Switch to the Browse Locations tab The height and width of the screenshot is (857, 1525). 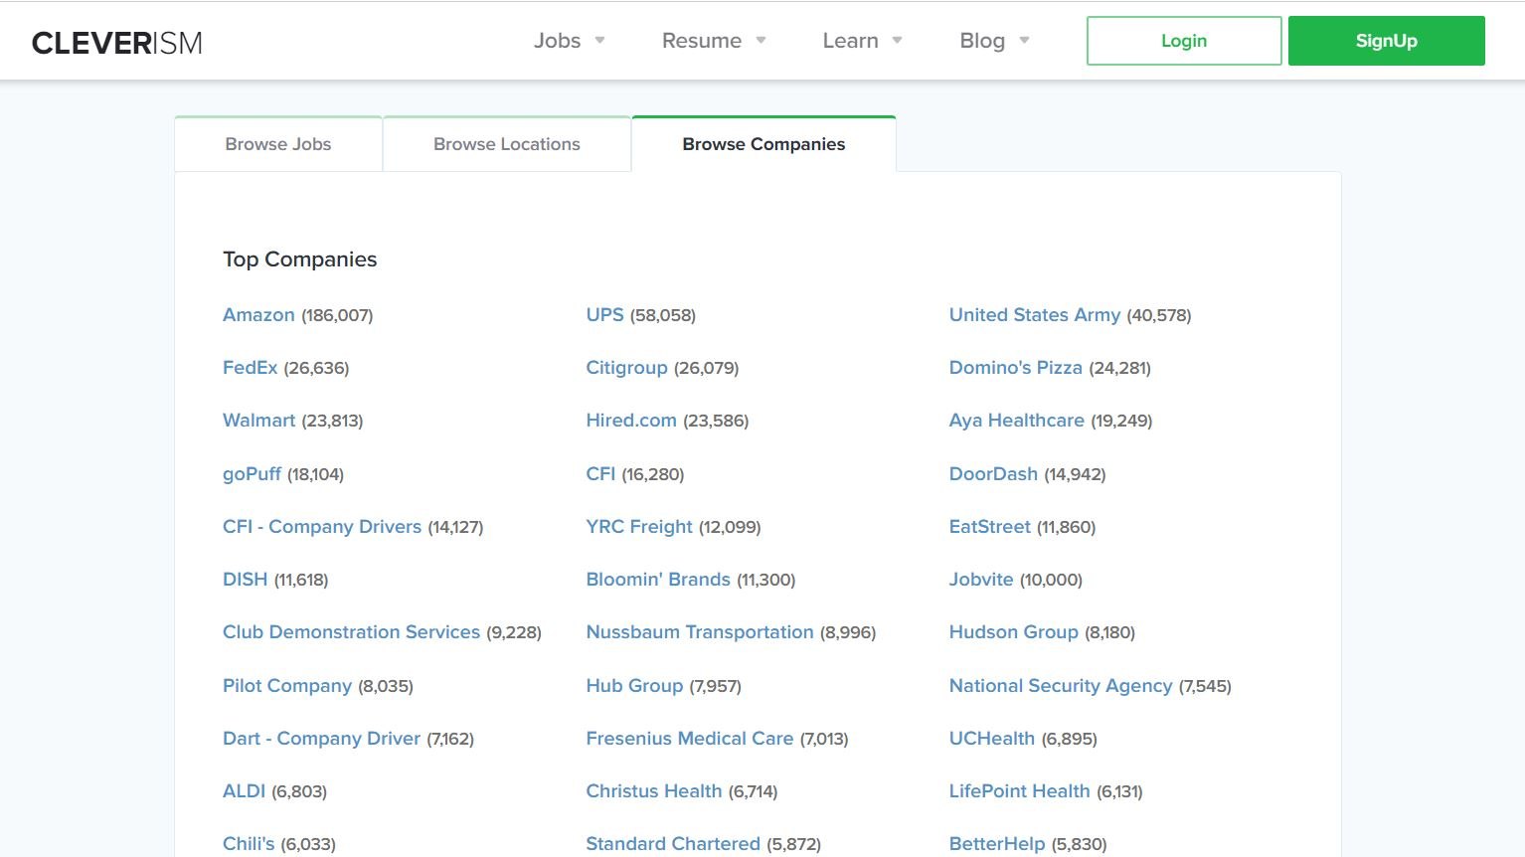(x=507, y=144)
